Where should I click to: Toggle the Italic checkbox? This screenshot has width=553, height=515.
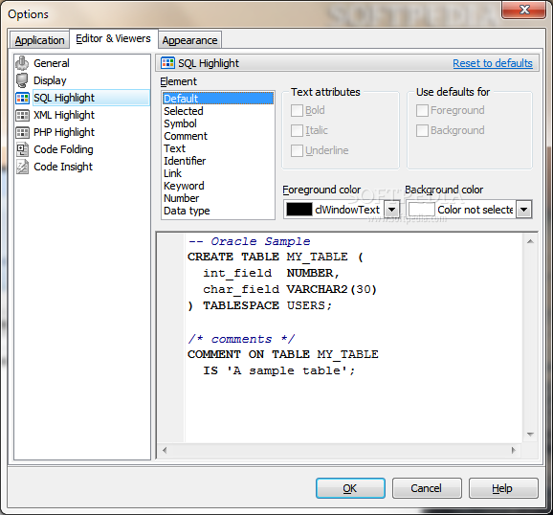(x=297, y=130)
